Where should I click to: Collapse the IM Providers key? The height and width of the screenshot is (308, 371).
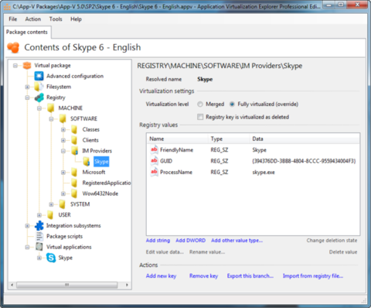click(x=63, y=151)
